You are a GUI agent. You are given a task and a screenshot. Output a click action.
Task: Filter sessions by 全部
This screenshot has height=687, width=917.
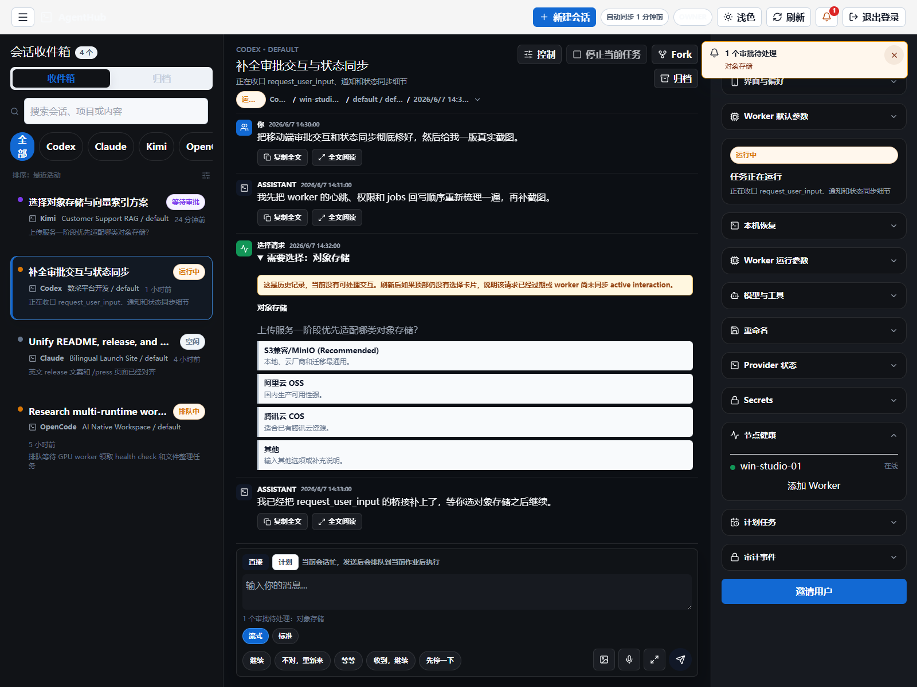22,147
